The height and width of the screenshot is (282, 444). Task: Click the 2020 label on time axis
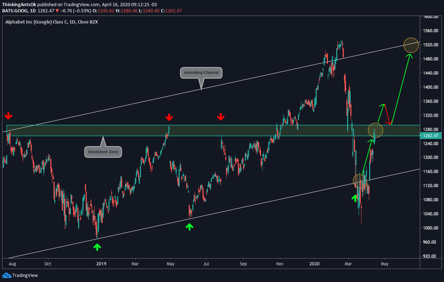pos(315,264)
